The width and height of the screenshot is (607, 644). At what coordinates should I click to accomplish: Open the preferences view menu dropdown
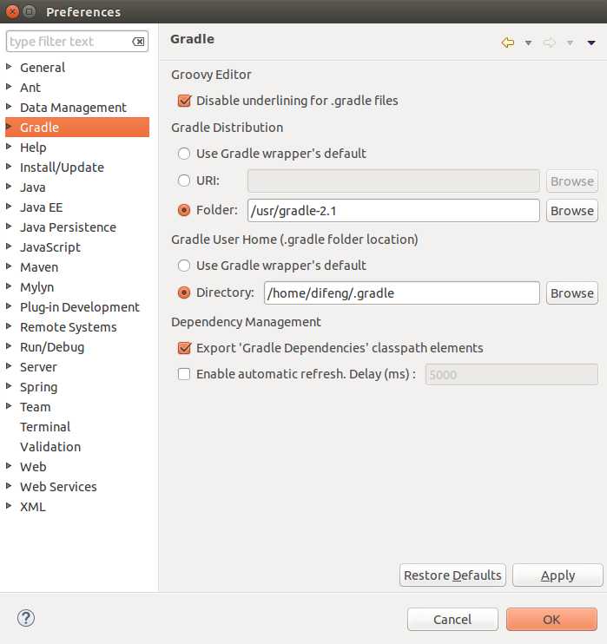(x=591, y=43)
